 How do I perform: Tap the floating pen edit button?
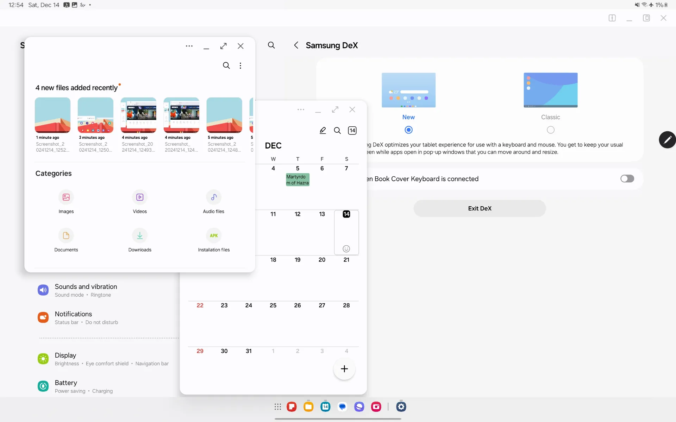click(x=667, y=140)
